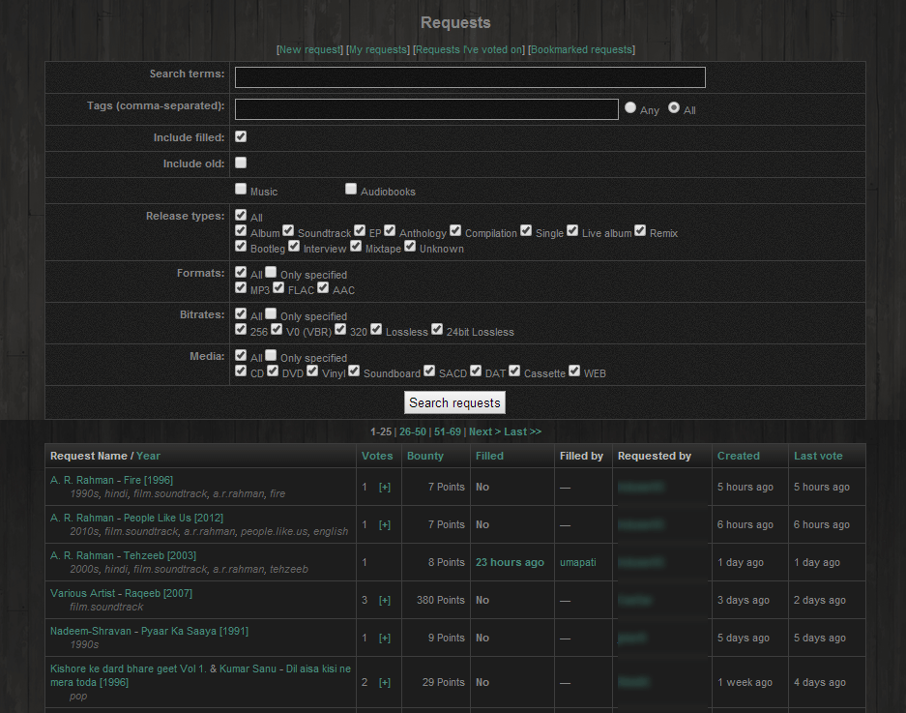Check the Audiobooks category checkbox

tap(351, 189)
